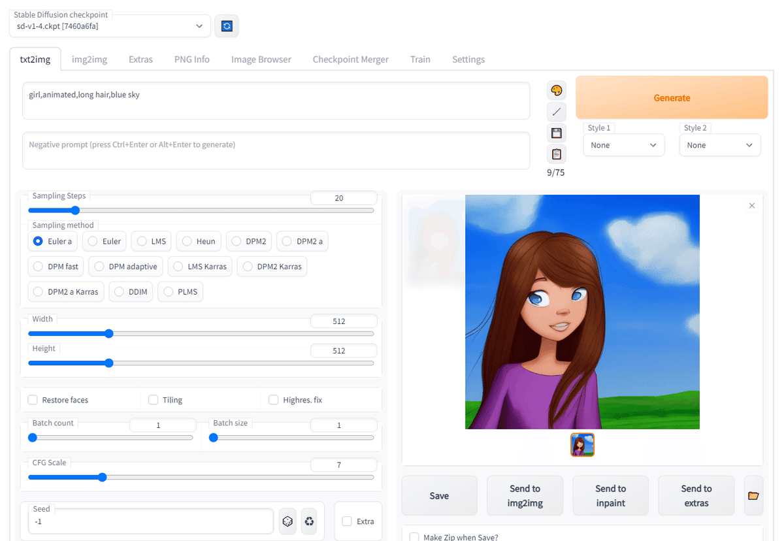Open the Extras tab
The height and width of the screenshot is (541, 784).
[x=140, y=59]
